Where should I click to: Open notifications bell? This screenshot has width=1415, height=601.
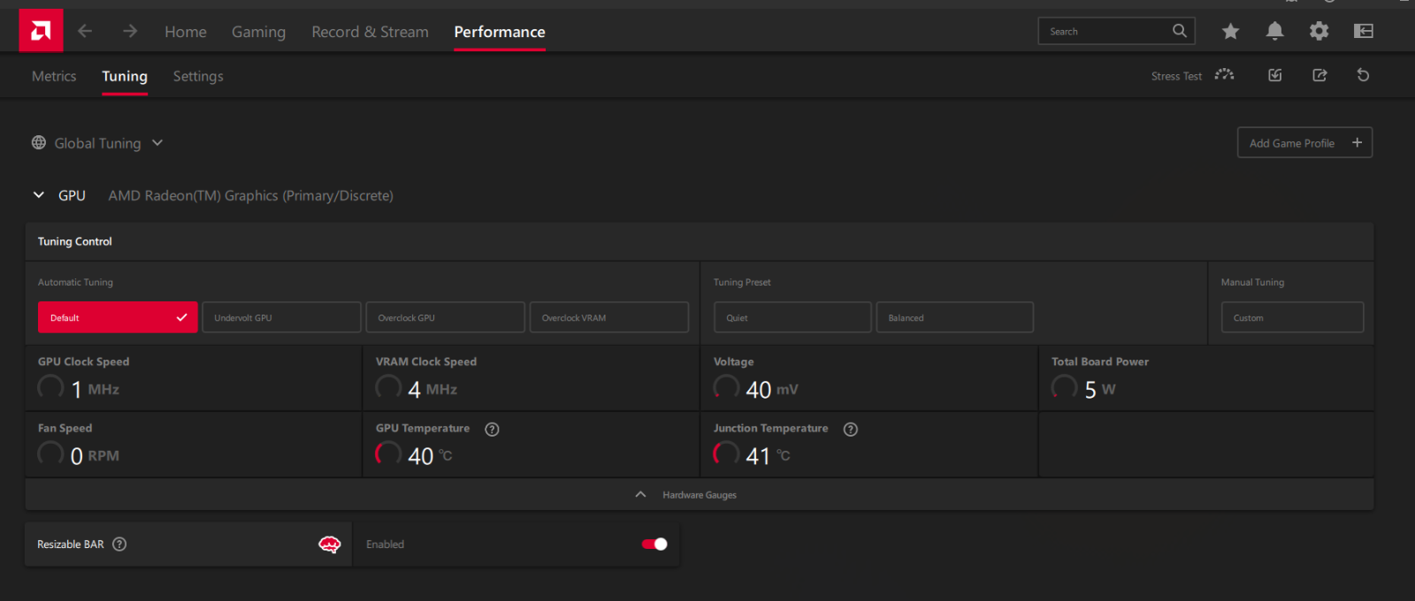tap(1274, 31)
